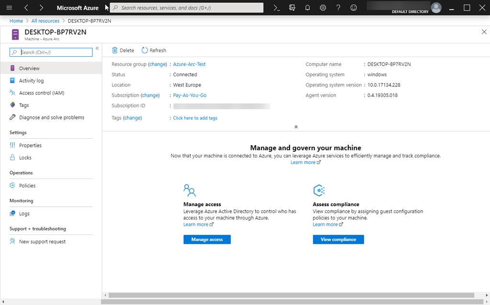Open Diagnose and solve problems
Image resolution: width=490 pixels, height=305 pixels.
coord(51,117)
